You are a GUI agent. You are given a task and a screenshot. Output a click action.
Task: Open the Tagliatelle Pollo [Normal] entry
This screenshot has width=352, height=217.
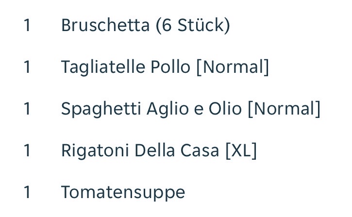165,67
